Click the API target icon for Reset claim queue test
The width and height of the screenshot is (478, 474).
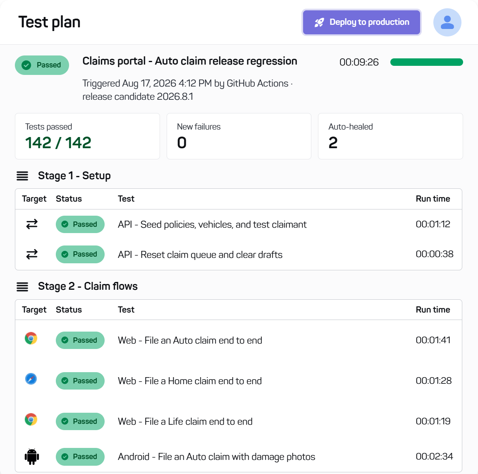[x=32, y=254]
